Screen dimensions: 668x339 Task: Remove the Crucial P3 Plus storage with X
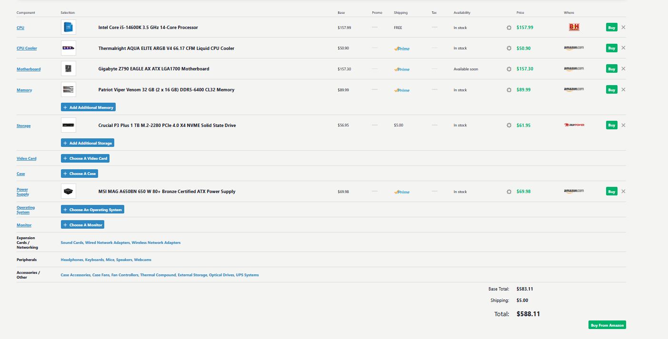pos(623,125)
